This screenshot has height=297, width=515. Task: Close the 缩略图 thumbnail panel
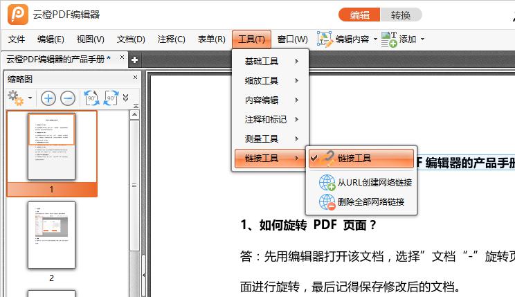(135, 78)
